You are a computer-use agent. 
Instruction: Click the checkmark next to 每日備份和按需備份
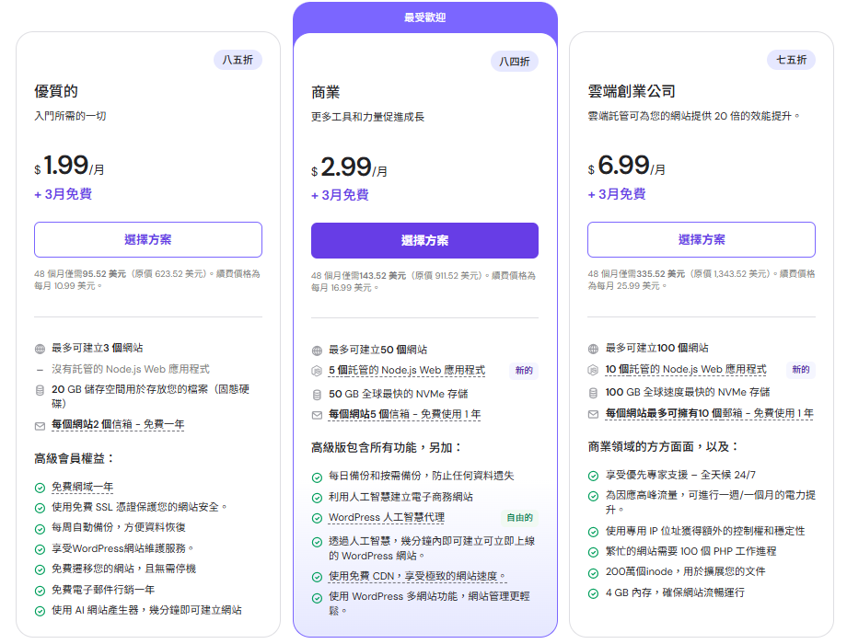pyautogui.click(x=317, y=477)
